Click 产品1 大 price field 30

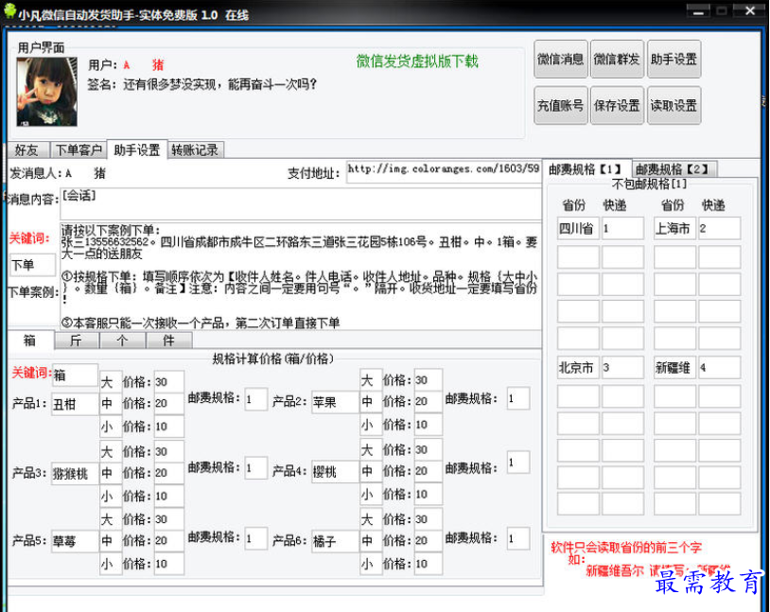tap(169, 382)
